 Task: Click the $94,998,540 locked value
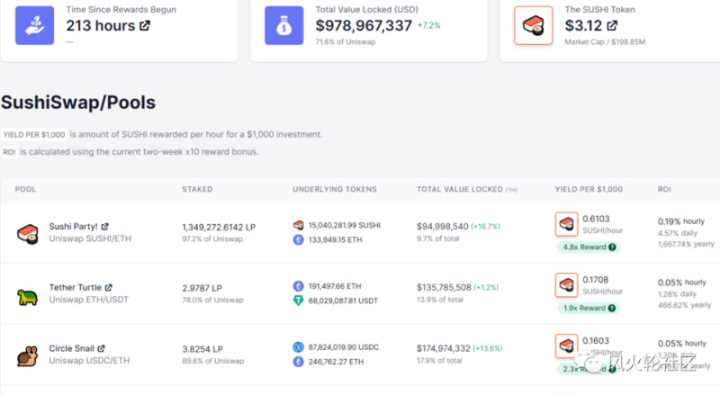(x=443, y=227)
